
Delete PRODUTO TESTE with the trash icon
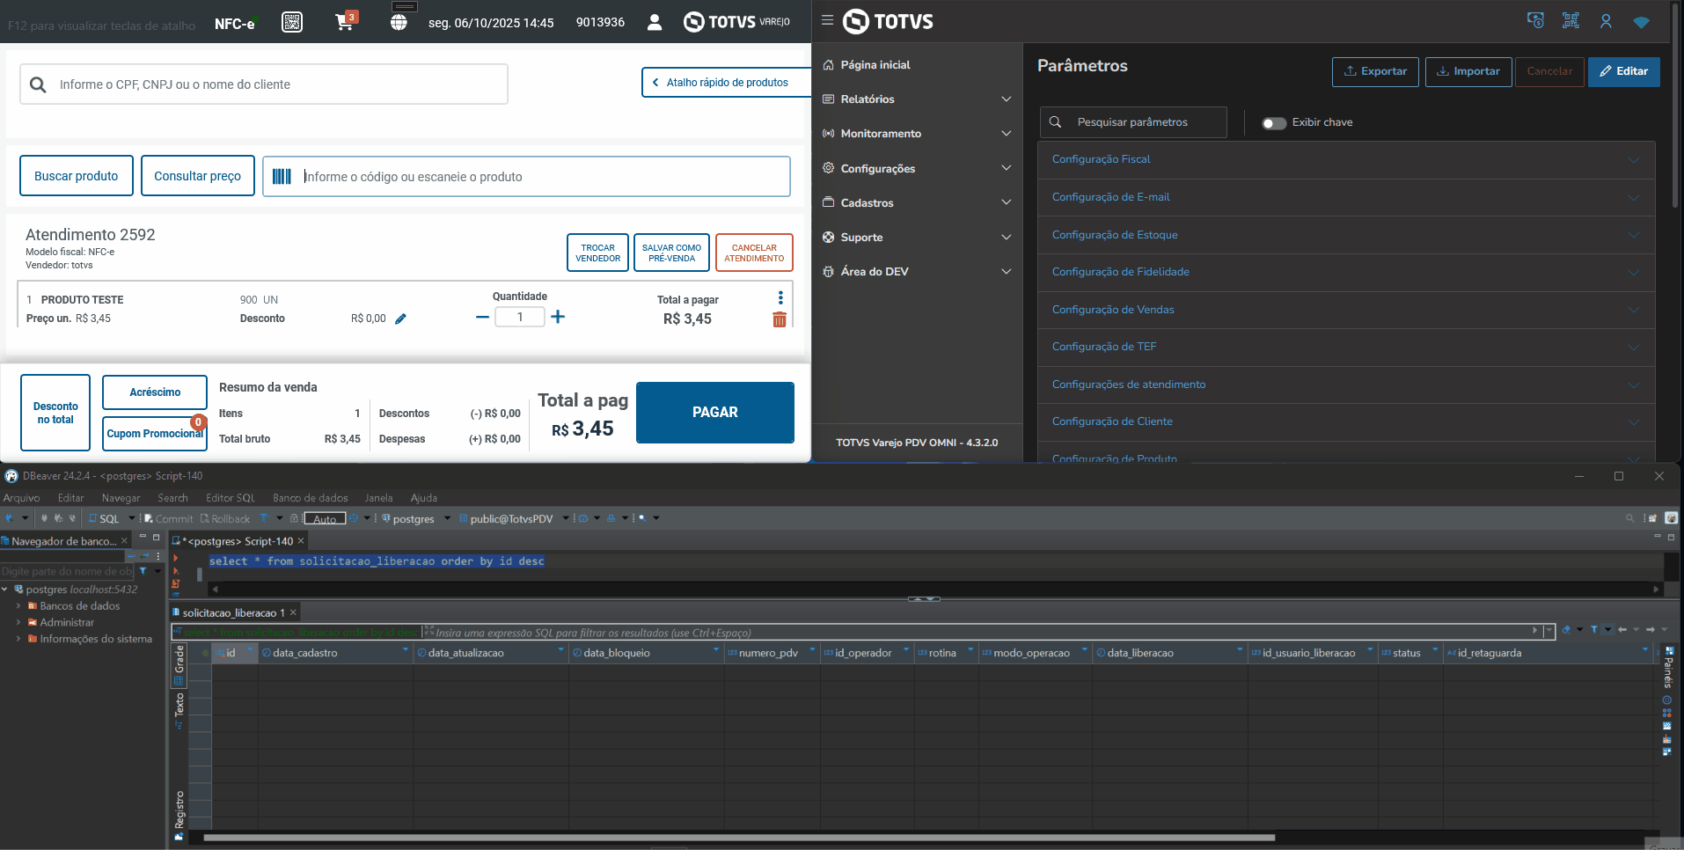[x=780, y=319]
